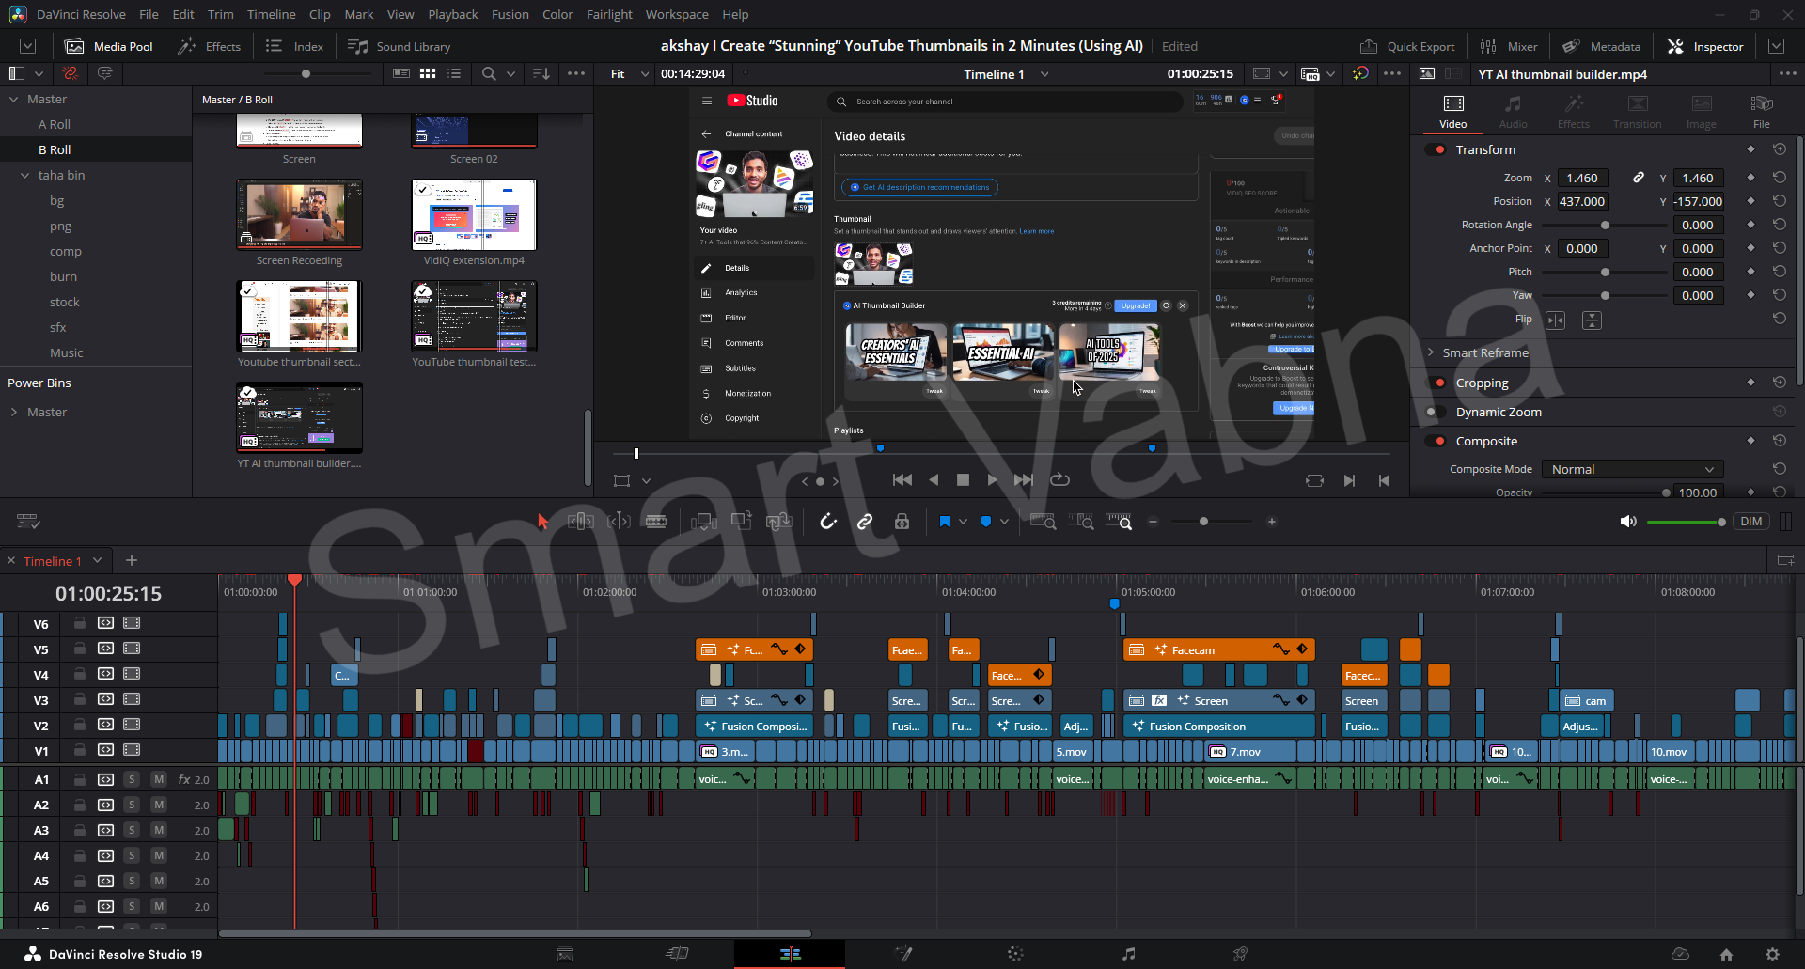The image size is (1805, 969).
Task: Click the Full Extent Zoom icon
Action: [x=1043, y=522]
